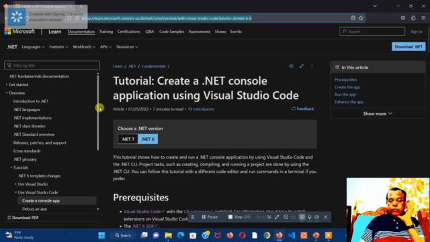The width and height of the screenshot is (430, 242).
Task: Open Opera browser from taskbar
Action: 242,235
